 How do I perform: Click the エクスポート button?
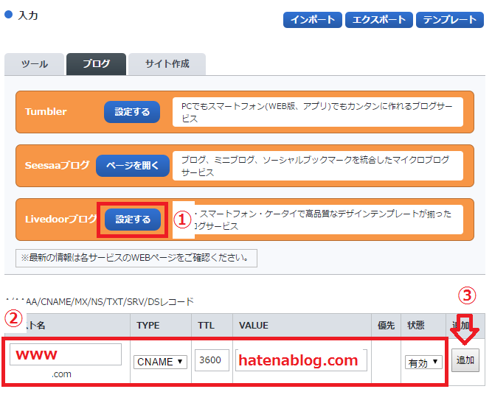[379, 20]
